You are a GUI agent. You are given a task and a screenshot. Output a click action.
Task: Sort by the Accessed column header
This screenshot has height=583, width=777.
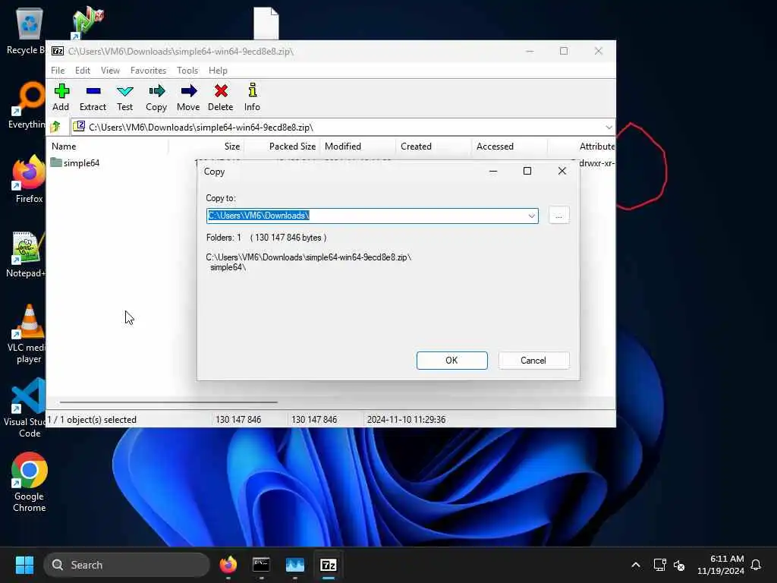(x=510, y=147)
